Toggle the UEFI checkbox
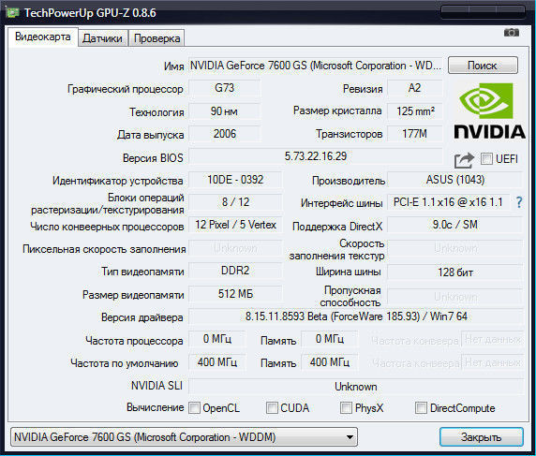The width and height of the screenshot is (536, 456). [486, 159]
